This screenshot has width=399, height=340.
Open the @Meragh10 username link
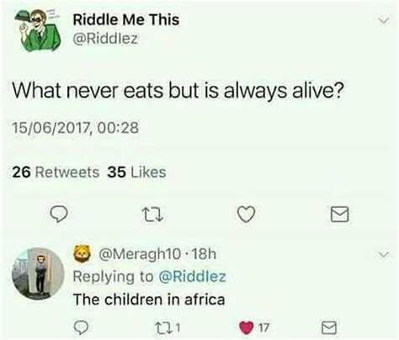[x=140, y=254]
